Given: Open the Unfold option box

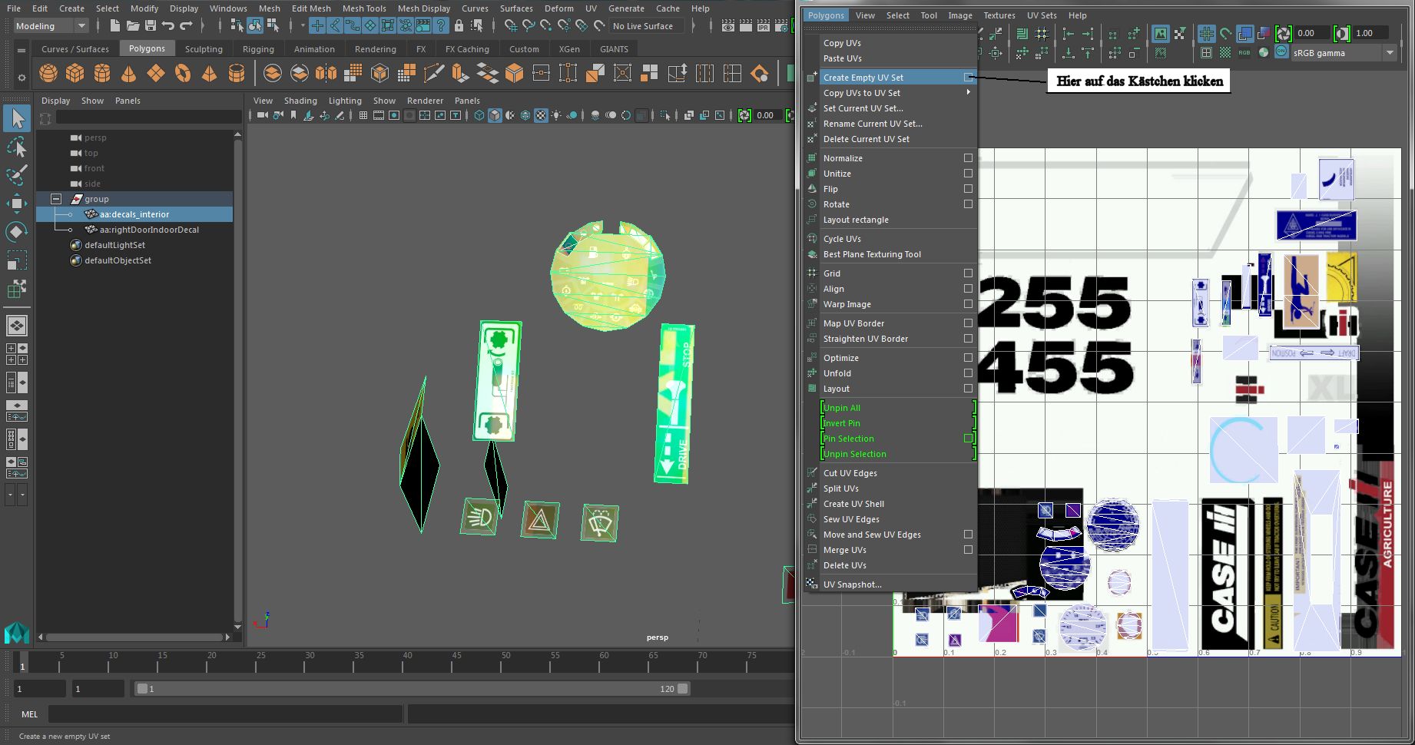Looking at the screenshot, I should pyautogui.click(x=968, y=373).
